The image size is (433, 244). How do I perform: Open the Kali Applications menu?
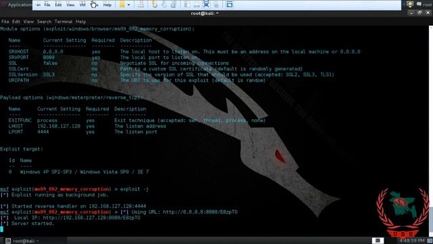point(16,5)
